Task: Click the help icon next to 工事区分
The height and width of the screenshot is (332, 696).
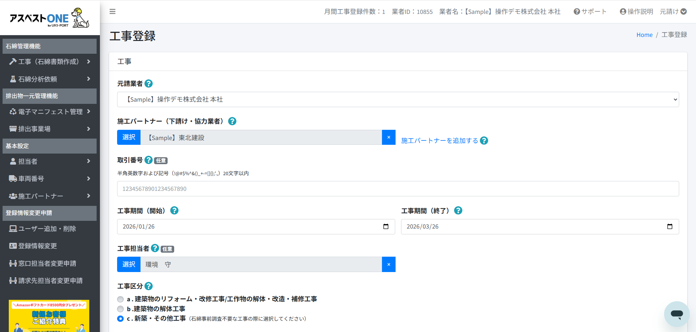Action: pyautogui.click(x=149, y=286)
